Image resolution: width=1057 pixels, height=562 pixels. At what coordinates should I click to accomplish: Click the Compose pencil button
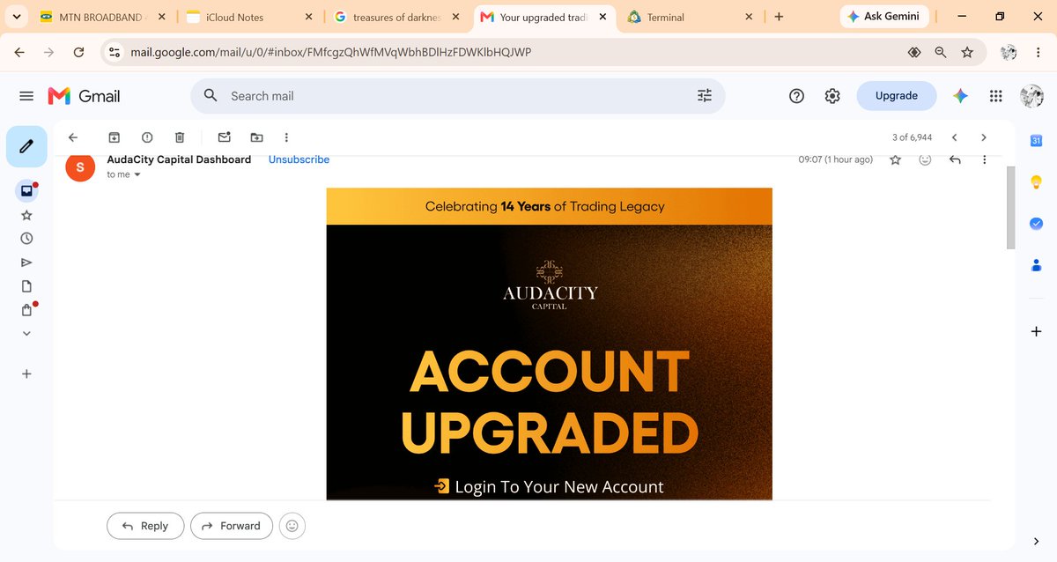(26, 147)
